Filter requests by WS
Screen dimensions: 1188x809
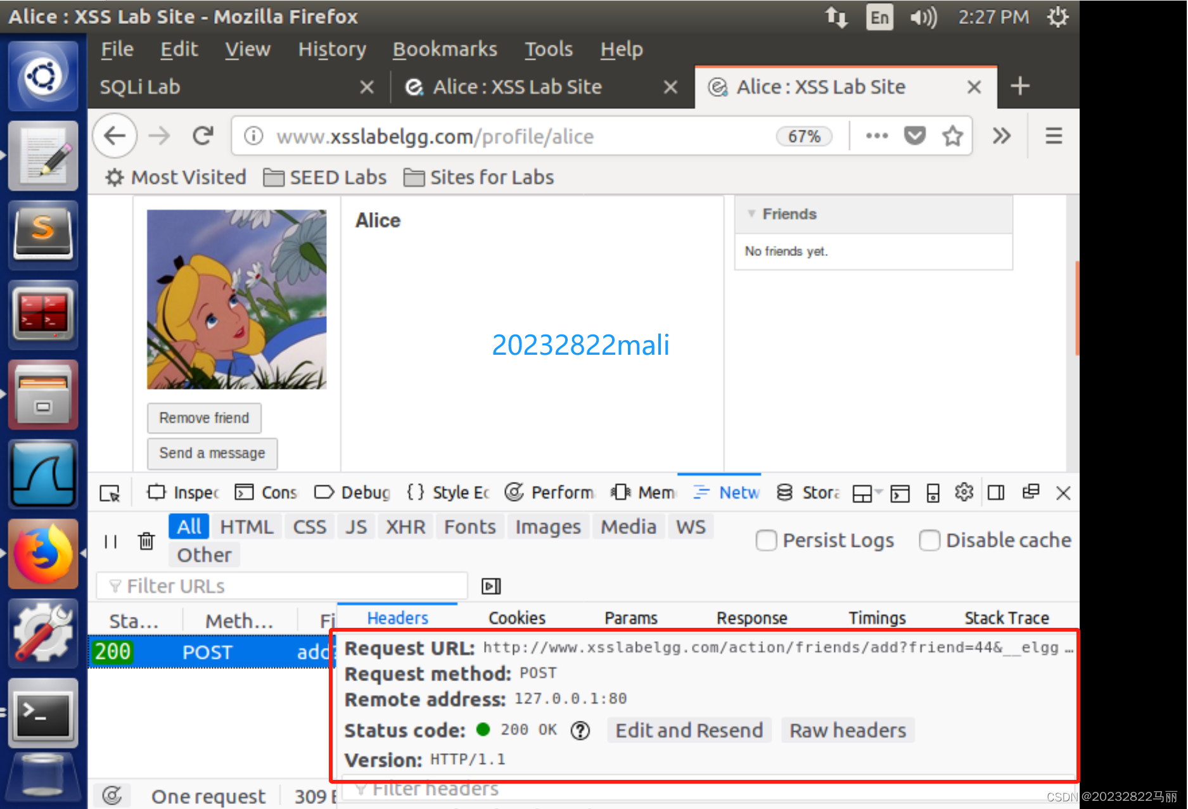pos(691,526)
